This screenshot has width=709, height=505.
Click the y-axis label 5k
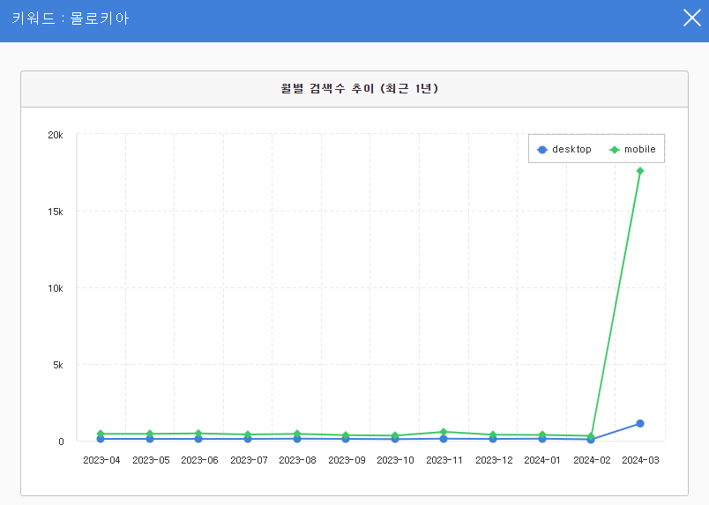pos(58,365)
